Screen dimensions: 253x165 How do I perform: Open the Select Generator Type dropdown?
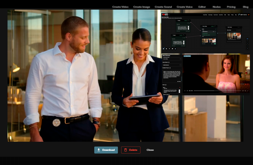coord(172,59)
